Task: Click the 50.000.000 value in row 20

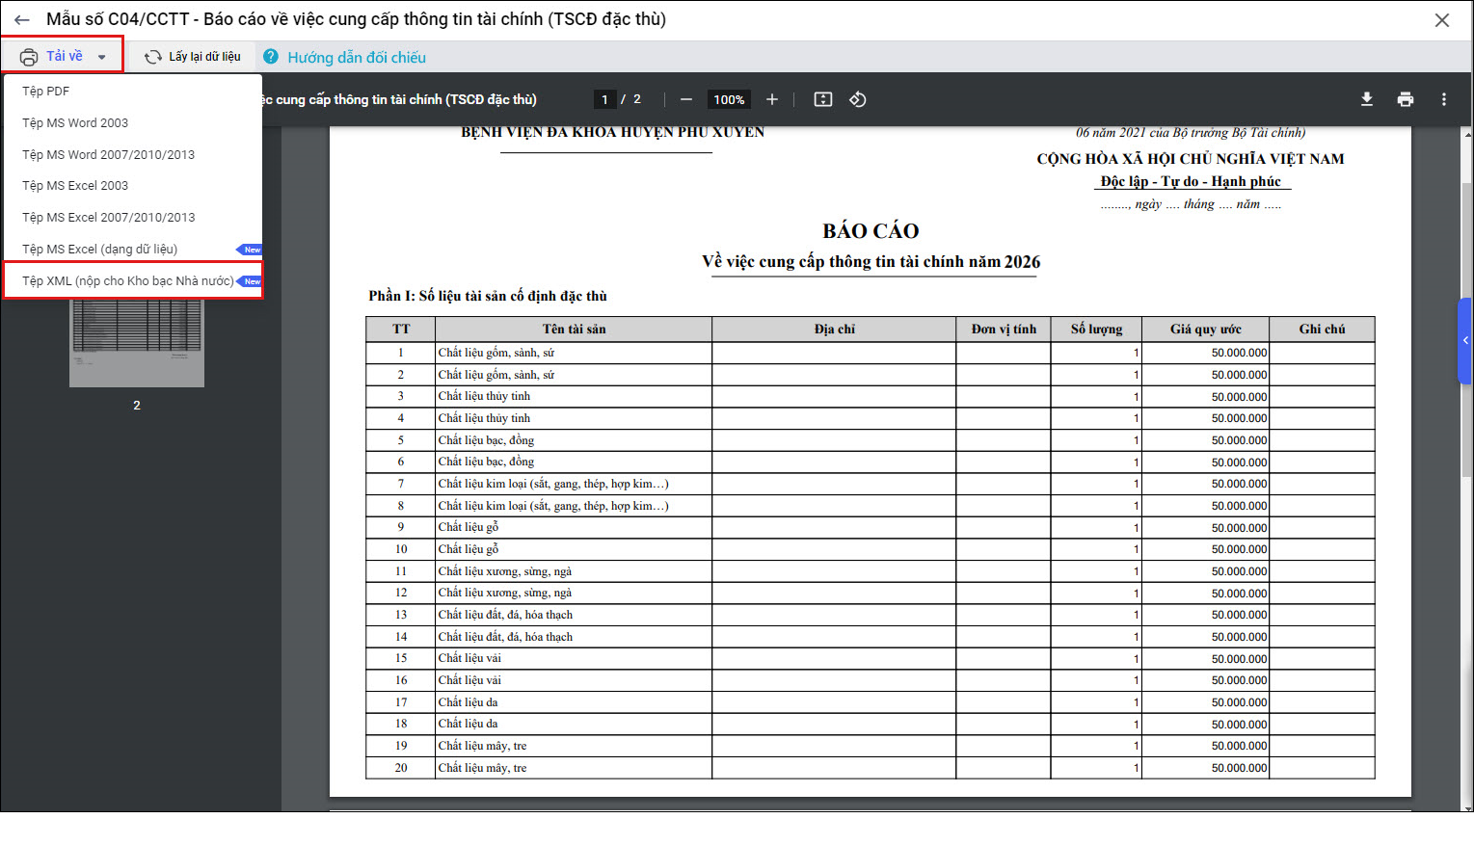Action: 1239,768
